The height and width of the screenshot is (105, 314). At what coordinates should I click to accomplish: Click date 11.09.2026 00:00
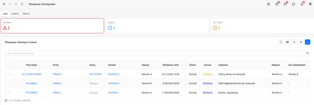point(171,93)
